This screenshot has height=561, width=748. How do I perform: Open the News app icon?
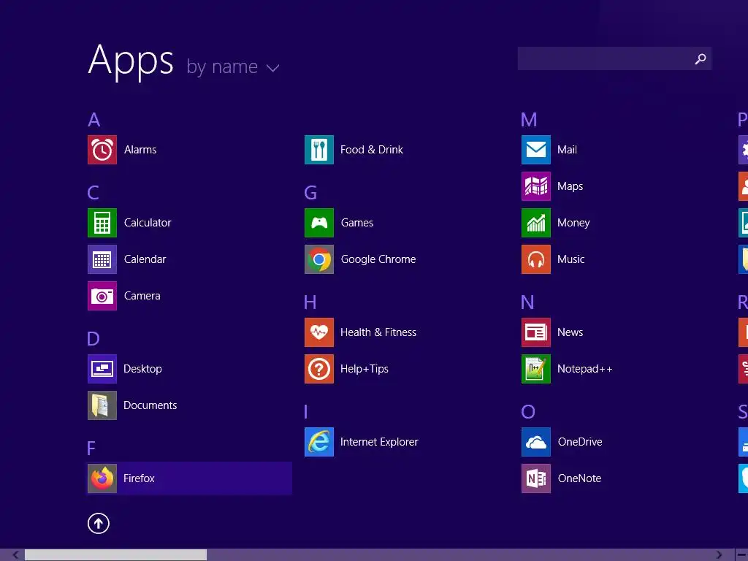pyautogui.click(x=536, y=332)
